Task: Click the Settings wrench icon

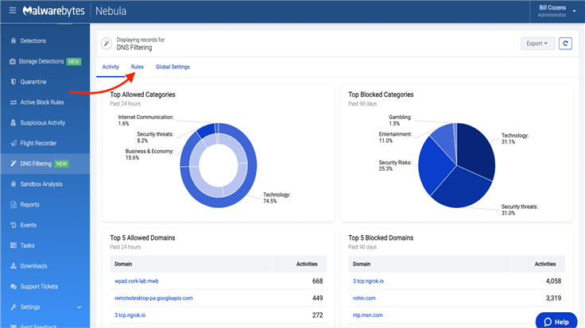Action: (14, 307)
